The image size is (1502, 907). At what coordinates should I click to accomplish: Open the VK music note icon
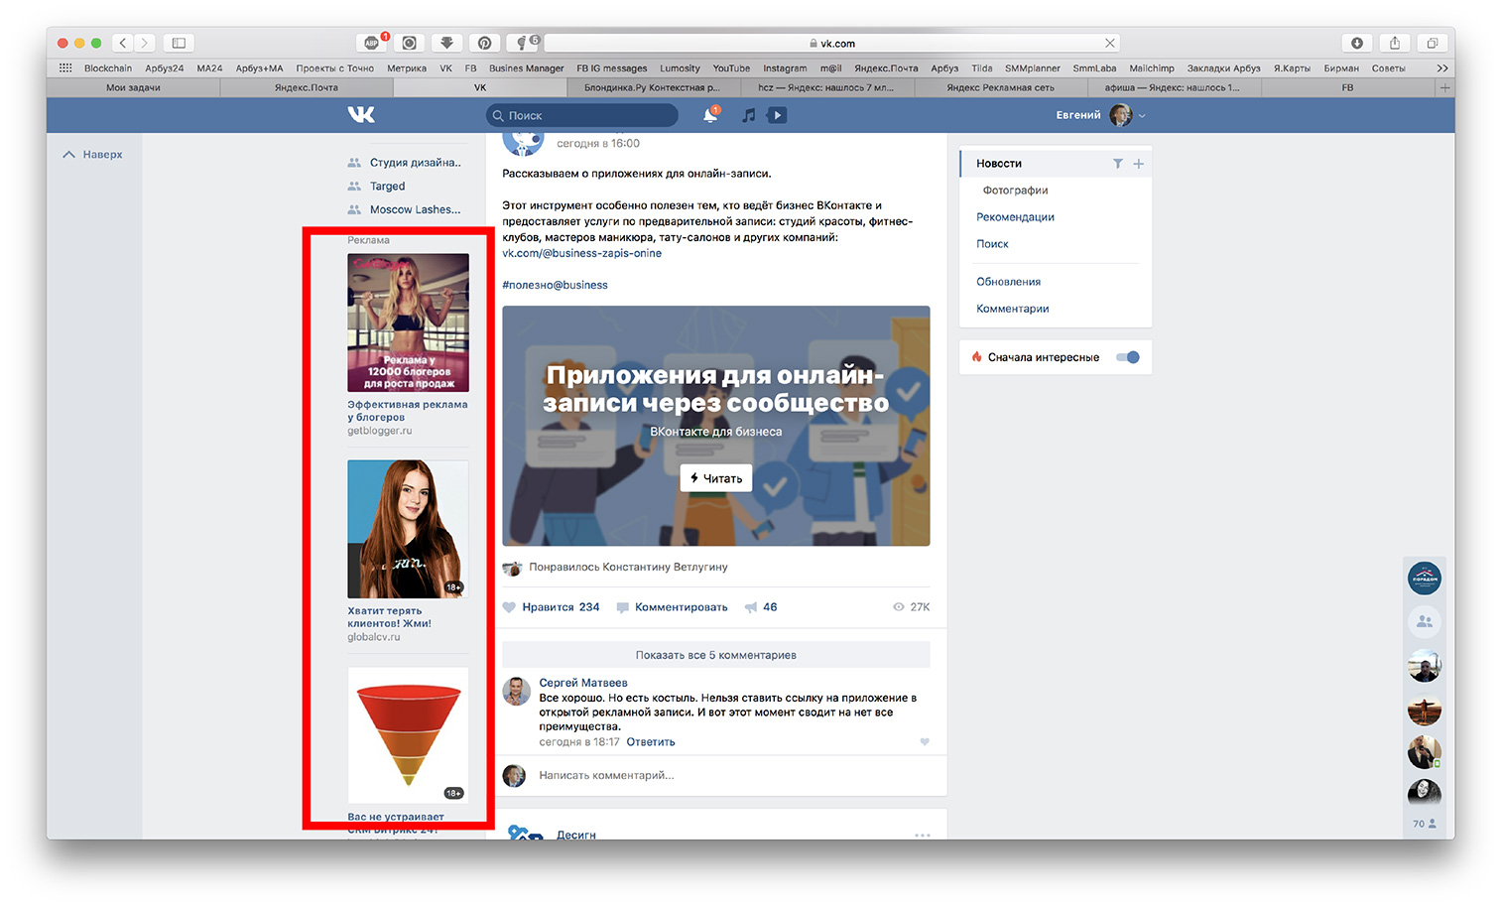click(x=749, y=115)
